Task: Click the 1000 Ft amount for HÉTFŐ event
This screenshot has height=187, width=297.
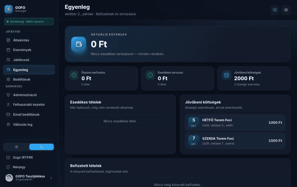Action: 275,123
